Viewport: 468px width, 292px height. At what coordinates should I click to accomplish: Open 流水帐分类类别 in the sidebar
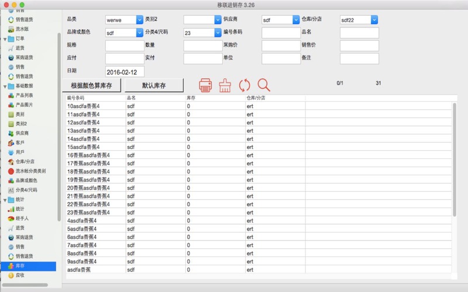(x=30, y=171)
